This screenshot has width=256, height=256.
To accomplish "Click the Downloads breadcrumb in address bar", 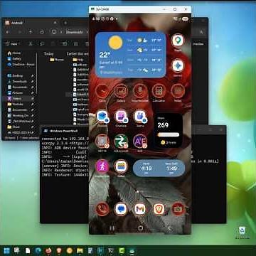I will [75, 32].
